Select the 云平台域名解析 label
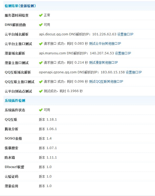The width and height of the screenshot is (155, 196). click(x=17, y=34)
